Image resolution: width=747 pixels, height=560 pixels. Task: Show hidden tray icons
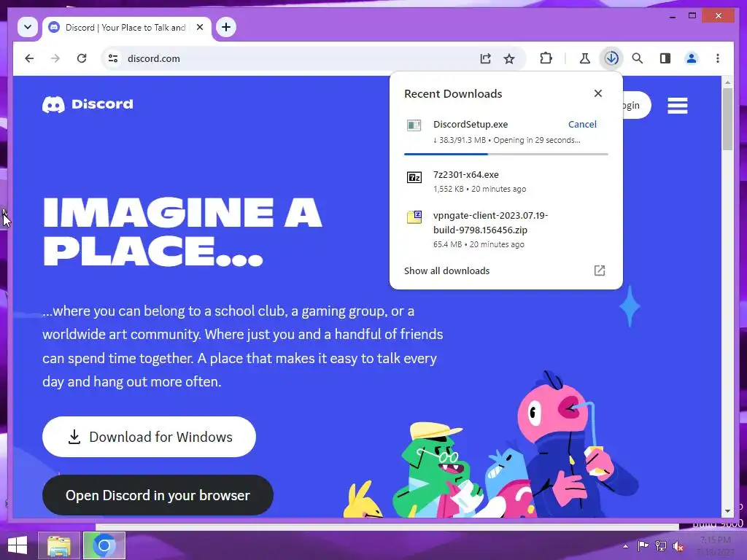click(625, 546)
